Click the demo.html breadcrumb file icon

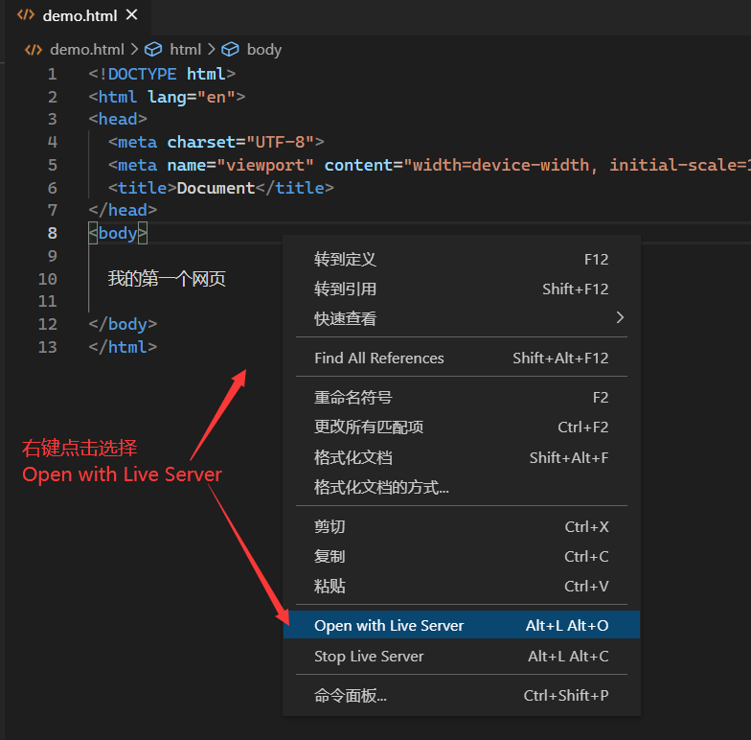tap(34, 50)
